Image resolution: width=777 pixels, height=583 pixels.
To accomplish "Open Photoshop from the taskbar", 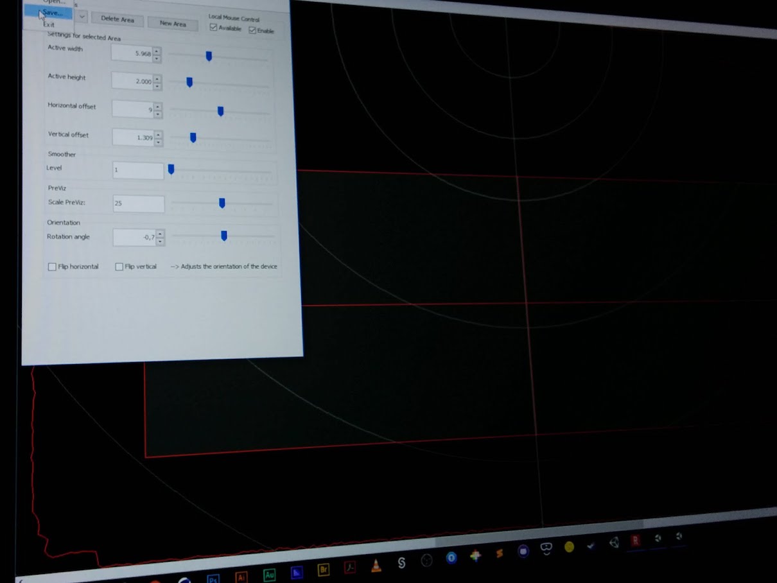I will (214, 577).
